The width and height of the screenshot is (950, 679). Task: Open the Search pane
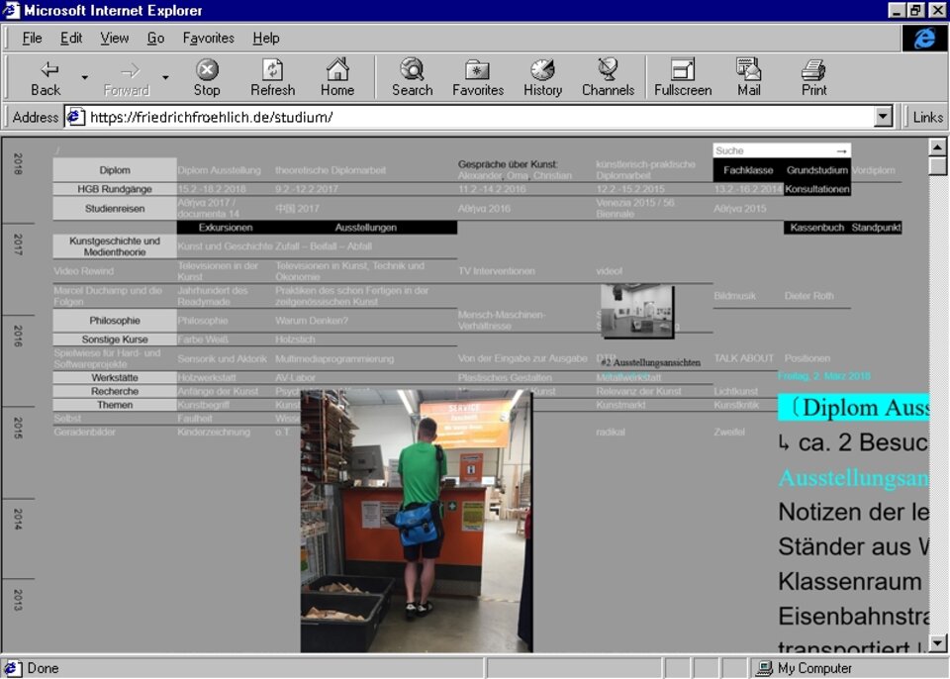(x=412, y=78)
